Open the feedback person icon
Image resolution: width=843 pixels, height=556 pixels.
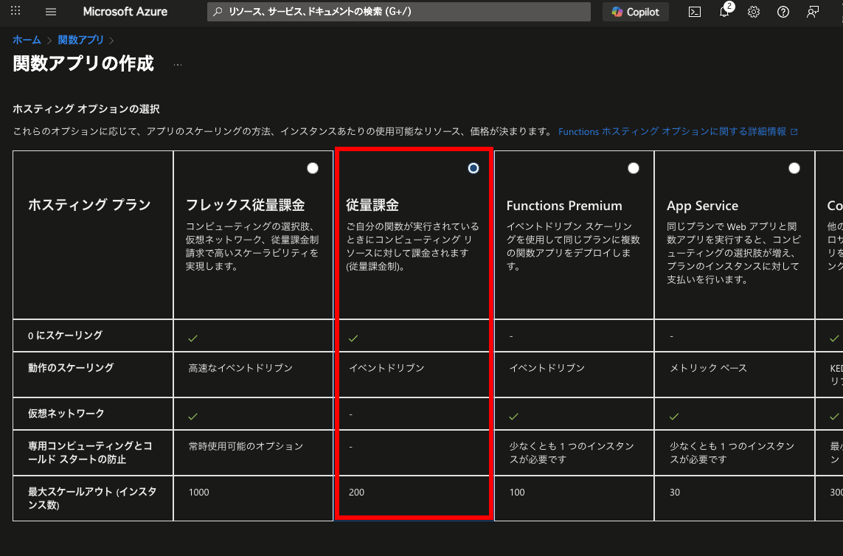click(813, 12)
